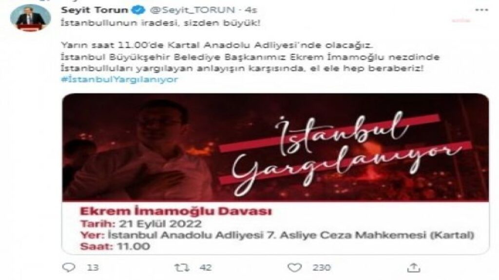
Task: Open the share upload icon
Action: click(x=413, y=268)
